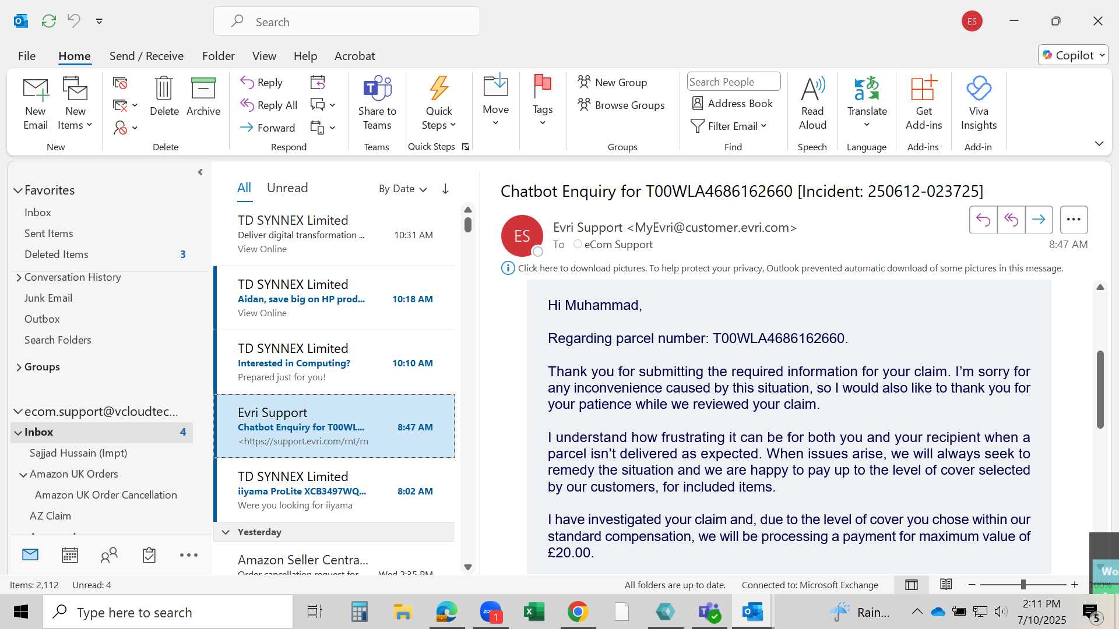The image size is (1119, 629).
Task: Open the Help tab
Action: tap(305, 56)
